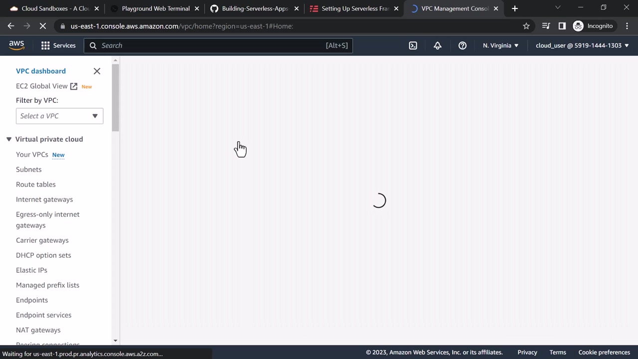
Task: Navigate to Internet gateways
Action: (x=44, y=199)
